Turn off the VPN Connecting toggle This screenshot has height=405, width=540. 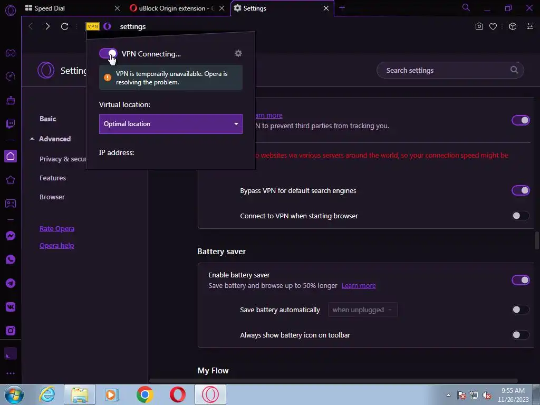108,53
